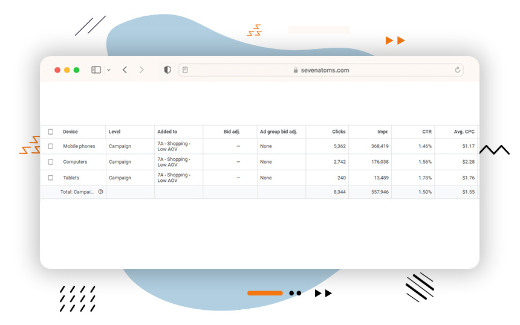Click the green maximize window button
Screen dimensions: 520x325
(x=77, y=70)
